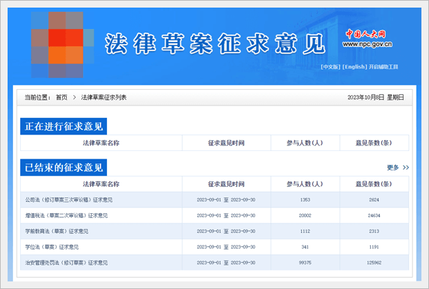Click participant count 20002 for 增值税法
The width and height of the screenshot is (429, 289).
click(x=305, y=216)
